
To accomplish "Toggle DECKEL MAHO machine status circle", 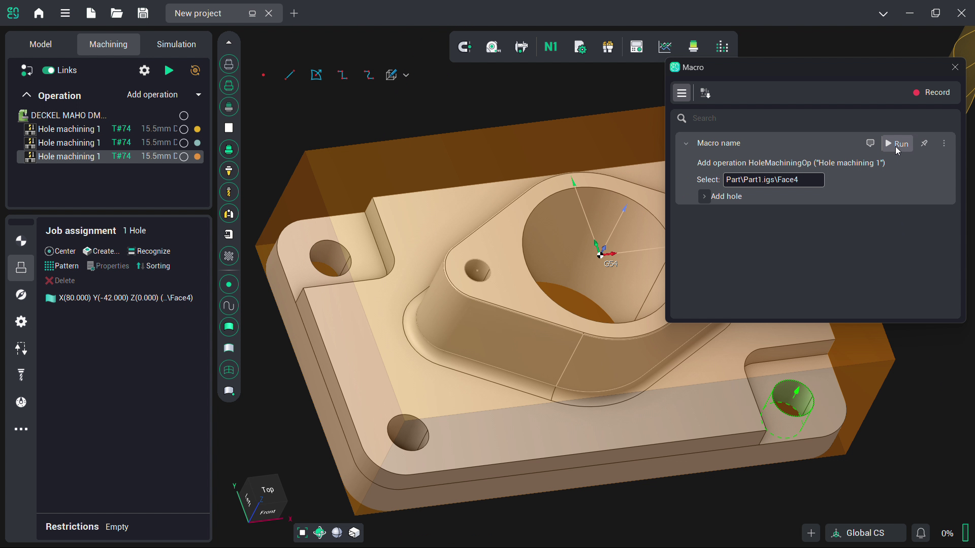I will tap(184, 116).
